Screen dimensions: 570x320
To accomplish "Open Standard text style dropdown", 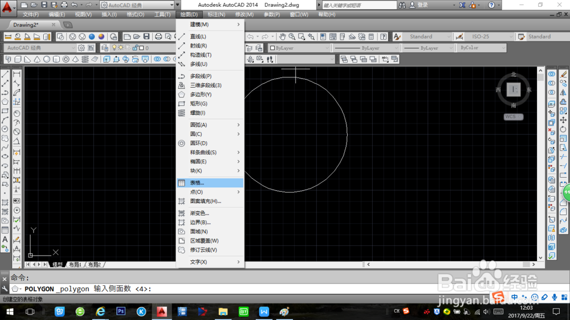I will pyautogui.click(x=427, y=36).
